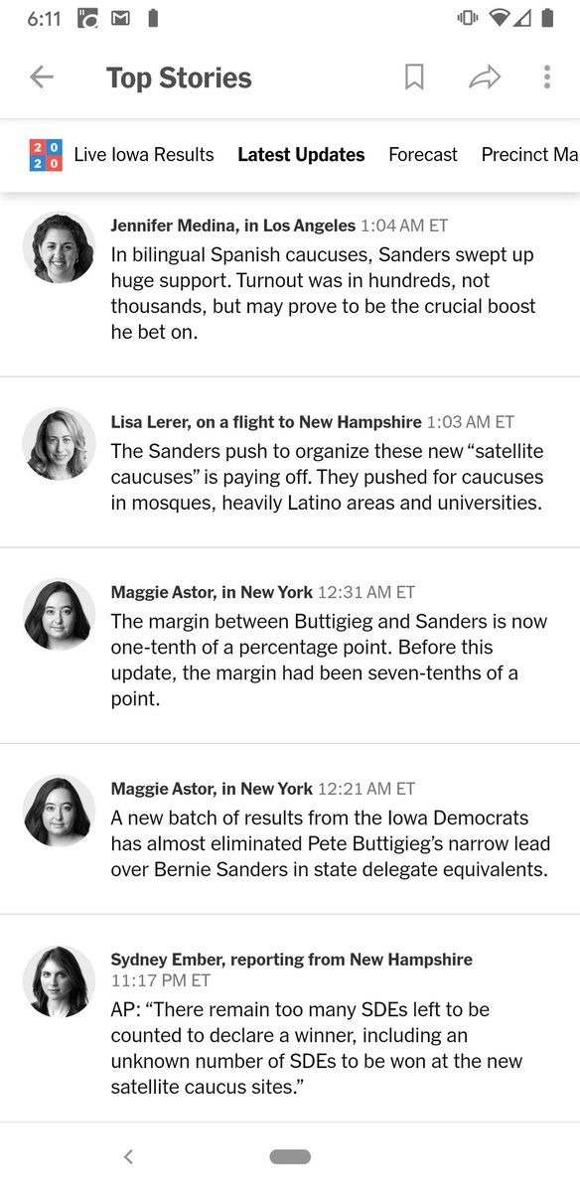Tap Lisa Lerer's profile photo
The width and height of the screenshot is (580, 1192).
(x=60, y=444)
